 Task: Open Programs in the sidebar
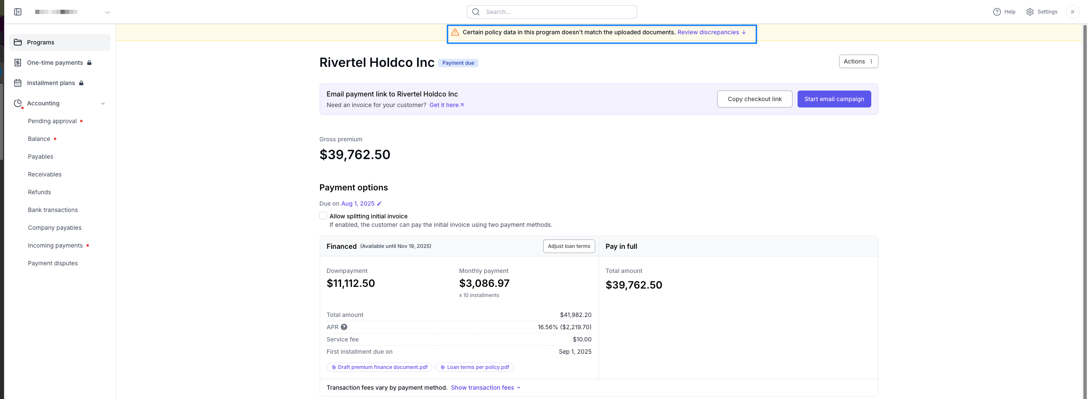click(x=60, y=42)
